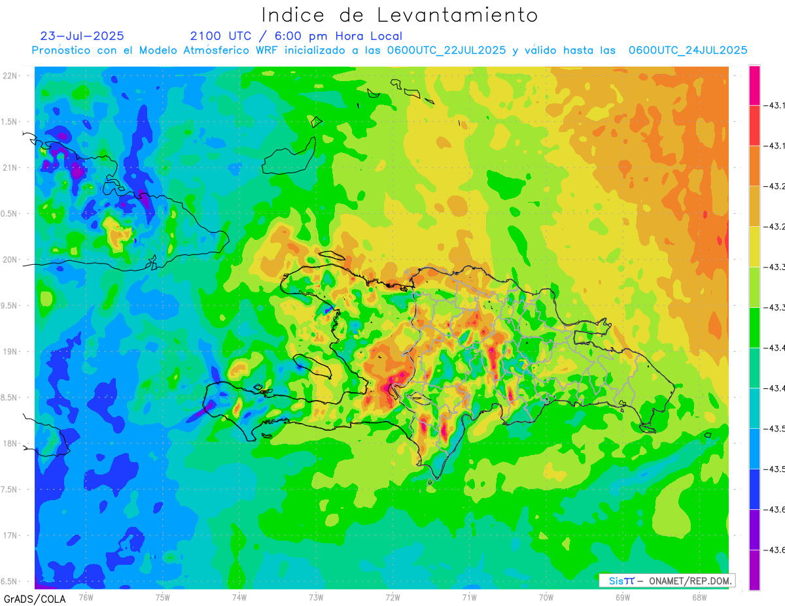Image resolution: width=785 pixels, height=606 pixels.
Task: Click the '1.5N' latitude tick label
Action: click(10, 122)
